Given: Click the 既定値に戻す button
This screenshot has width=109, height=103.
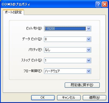Looking at the screenshot, I should click(82, 85).
